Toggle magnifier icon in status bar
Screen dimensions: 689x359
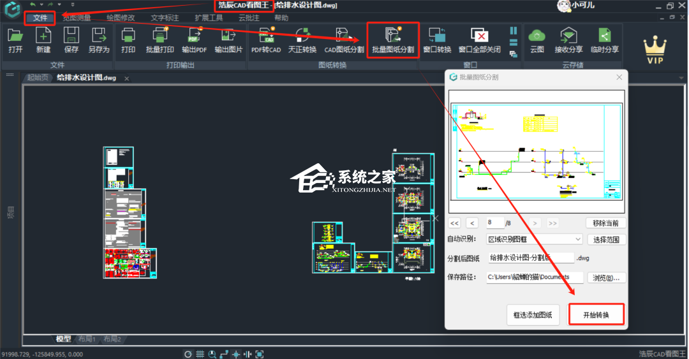212,354
